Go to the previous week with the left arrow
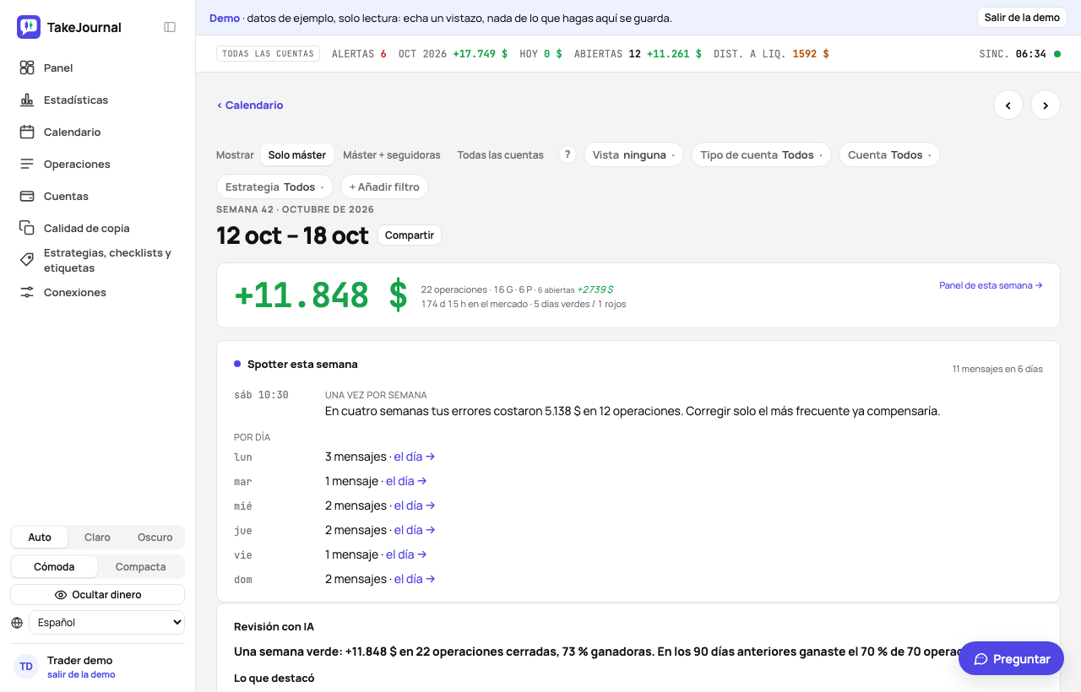This screenshot has width=1081, height=692. (1008, 105)
